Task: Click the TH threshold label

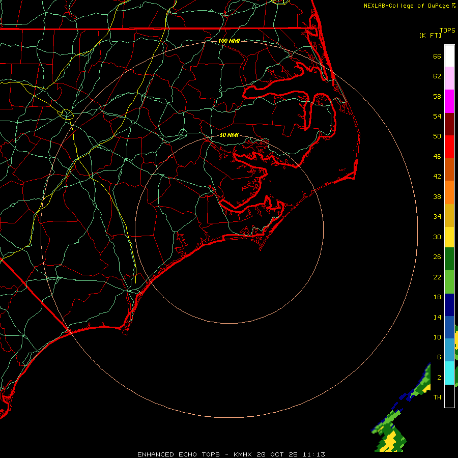Action: pyautogui.click(x=437, y=397)
